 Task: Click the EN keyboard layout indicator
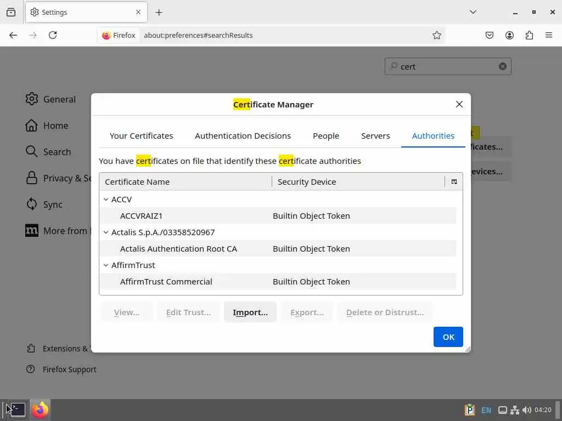[486, 410]
